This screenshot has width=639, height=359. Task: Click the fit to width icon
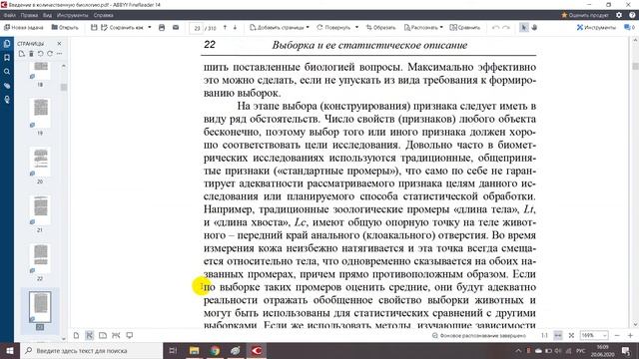pos(558,335)
